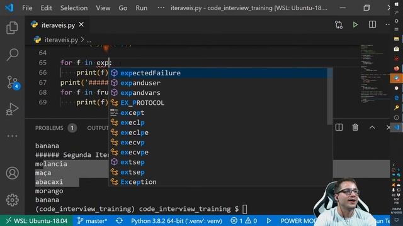Open Microsoft Store icon on taskbar

tap(396, 49)
